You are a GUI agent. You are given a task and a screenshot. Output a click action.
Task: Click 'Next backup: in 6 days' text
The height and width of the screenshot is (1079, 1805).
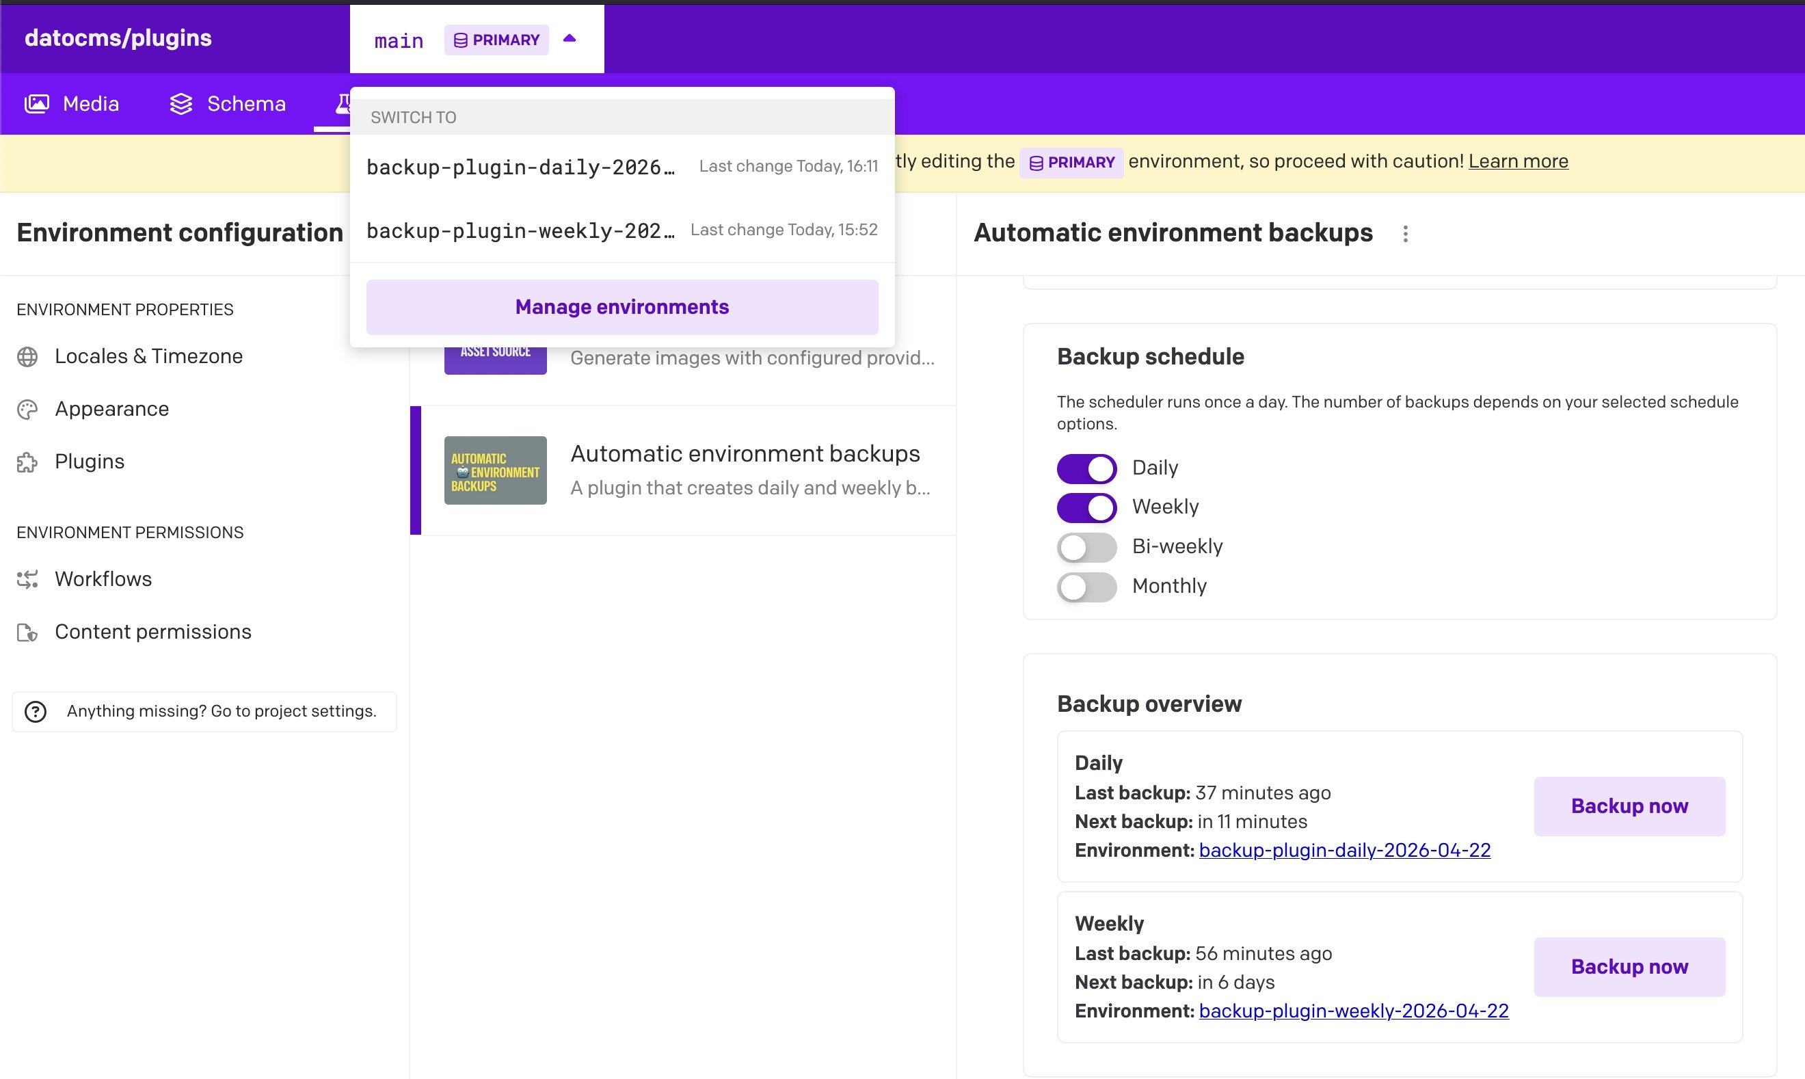click(x=1175, y=983)
